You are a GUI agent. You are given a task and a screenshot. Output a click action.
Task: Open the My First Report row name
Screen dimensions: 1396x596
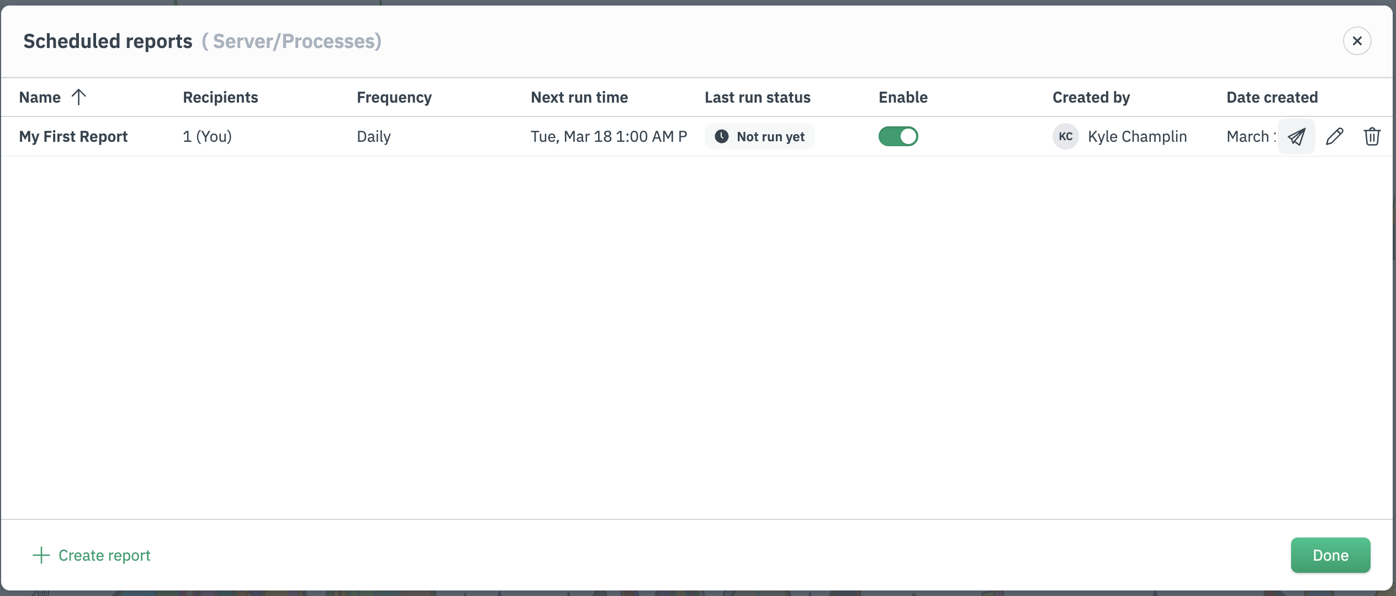(x=73, y=136)
